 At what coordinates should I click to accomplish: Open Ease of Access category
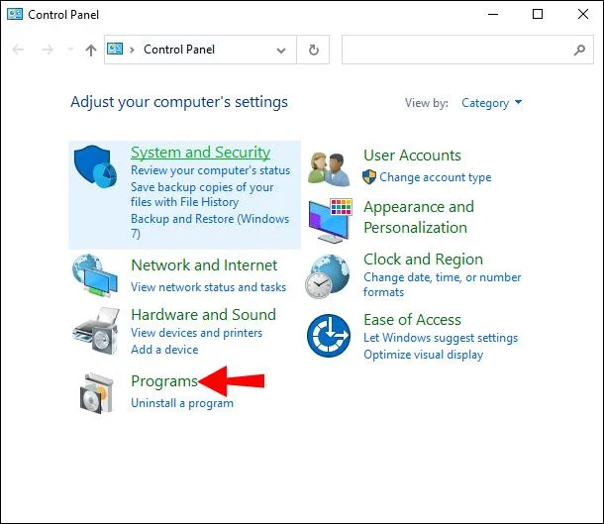412,320
